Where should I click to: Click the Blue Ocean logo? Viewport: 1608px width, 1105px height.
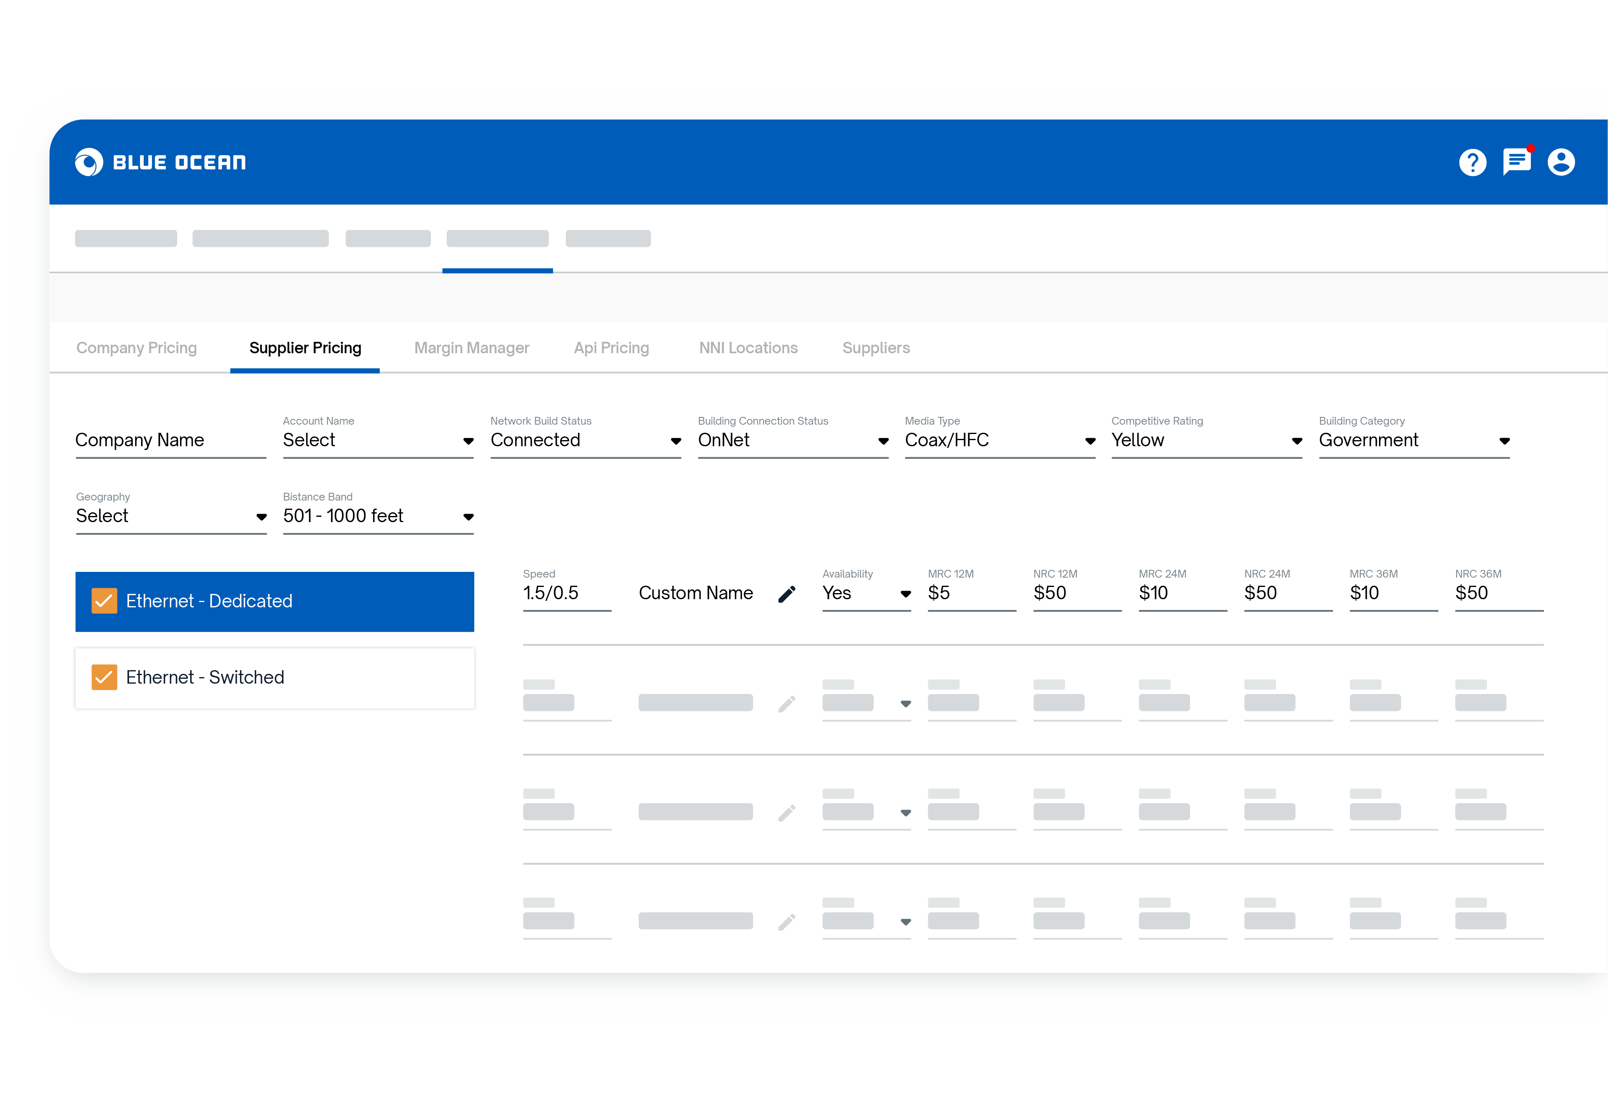click(x=161, y=163)
